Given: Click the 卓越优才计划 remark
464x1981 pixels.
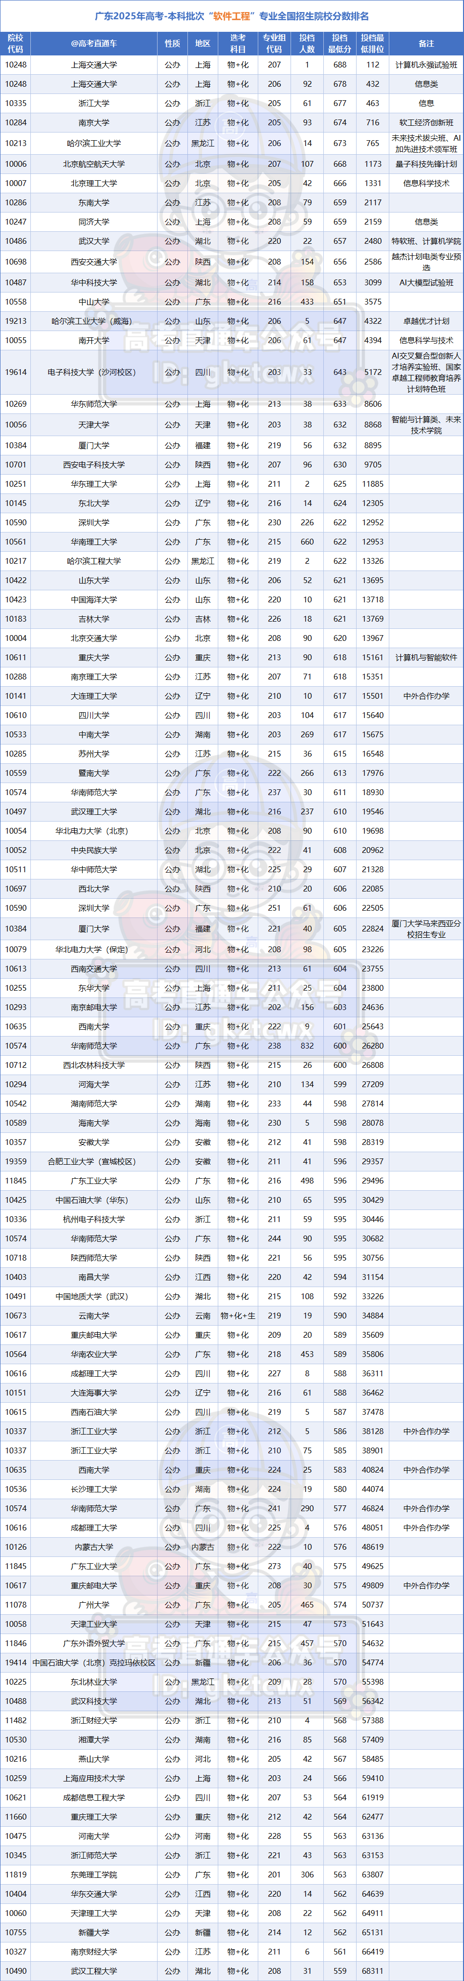Looking at the screenshot, I should [426, 320].
